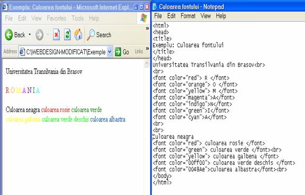Click the colored ROMANIA text in the browser
Image resolution: width=305 pixels, height=195 pixels.
[23, 90]
